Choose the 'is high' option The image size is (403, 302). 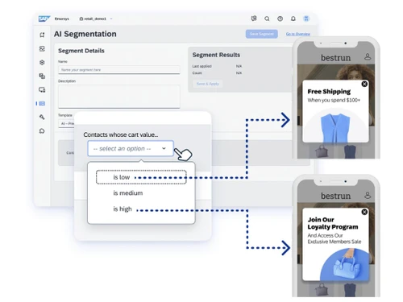[123, 209]
